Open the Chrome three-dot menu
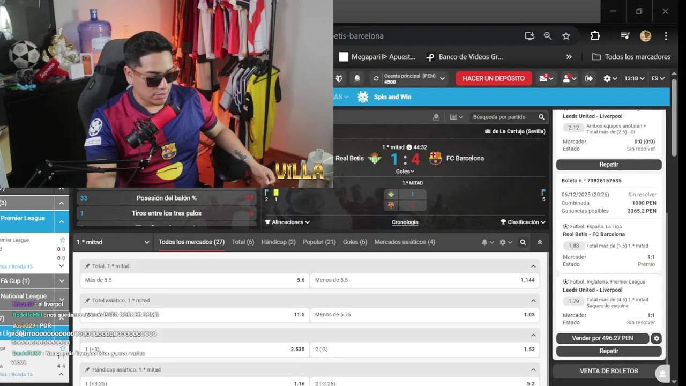Screen dimensions: 686x386 [666, 36]
